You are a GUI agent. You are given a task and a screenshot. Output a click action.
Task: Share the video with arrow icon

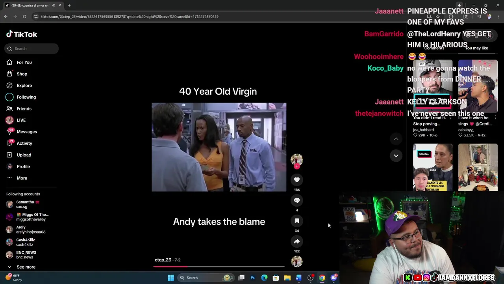pyautogui.click(x=297, y=241)
